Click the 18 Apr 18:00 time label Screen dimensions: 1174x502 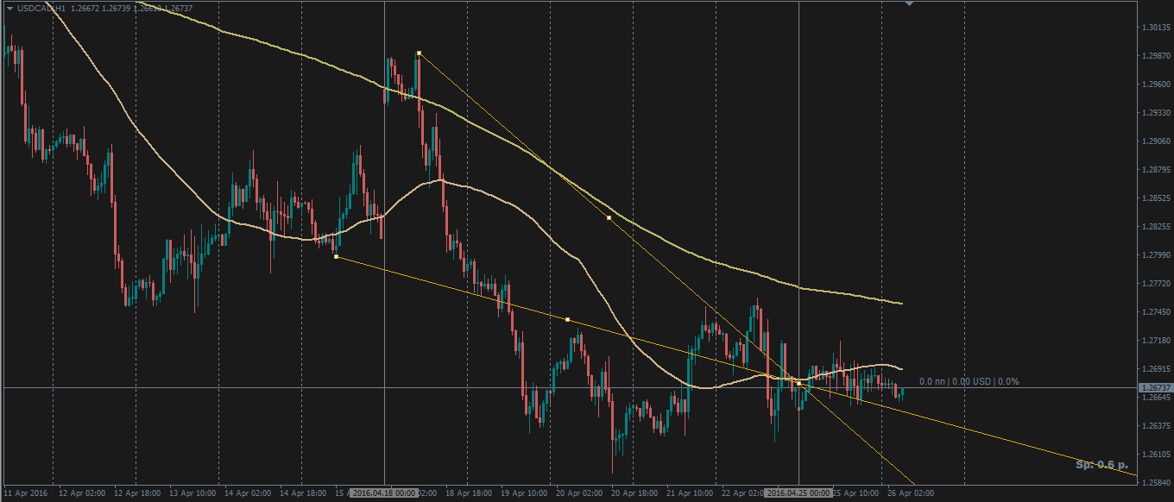coord(469,493)
